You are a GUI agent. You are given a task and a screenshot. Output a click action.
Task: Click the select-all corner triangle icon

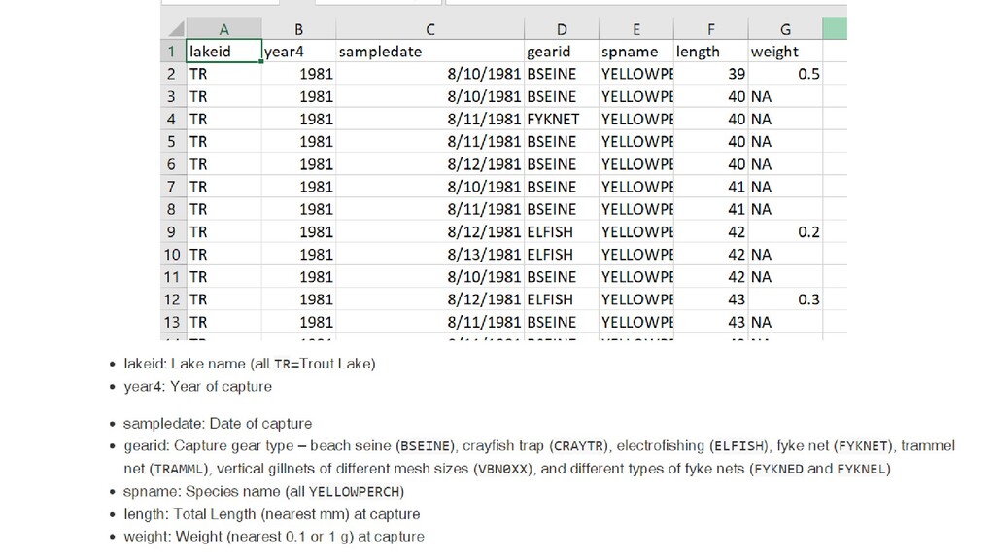pos(176,28)
